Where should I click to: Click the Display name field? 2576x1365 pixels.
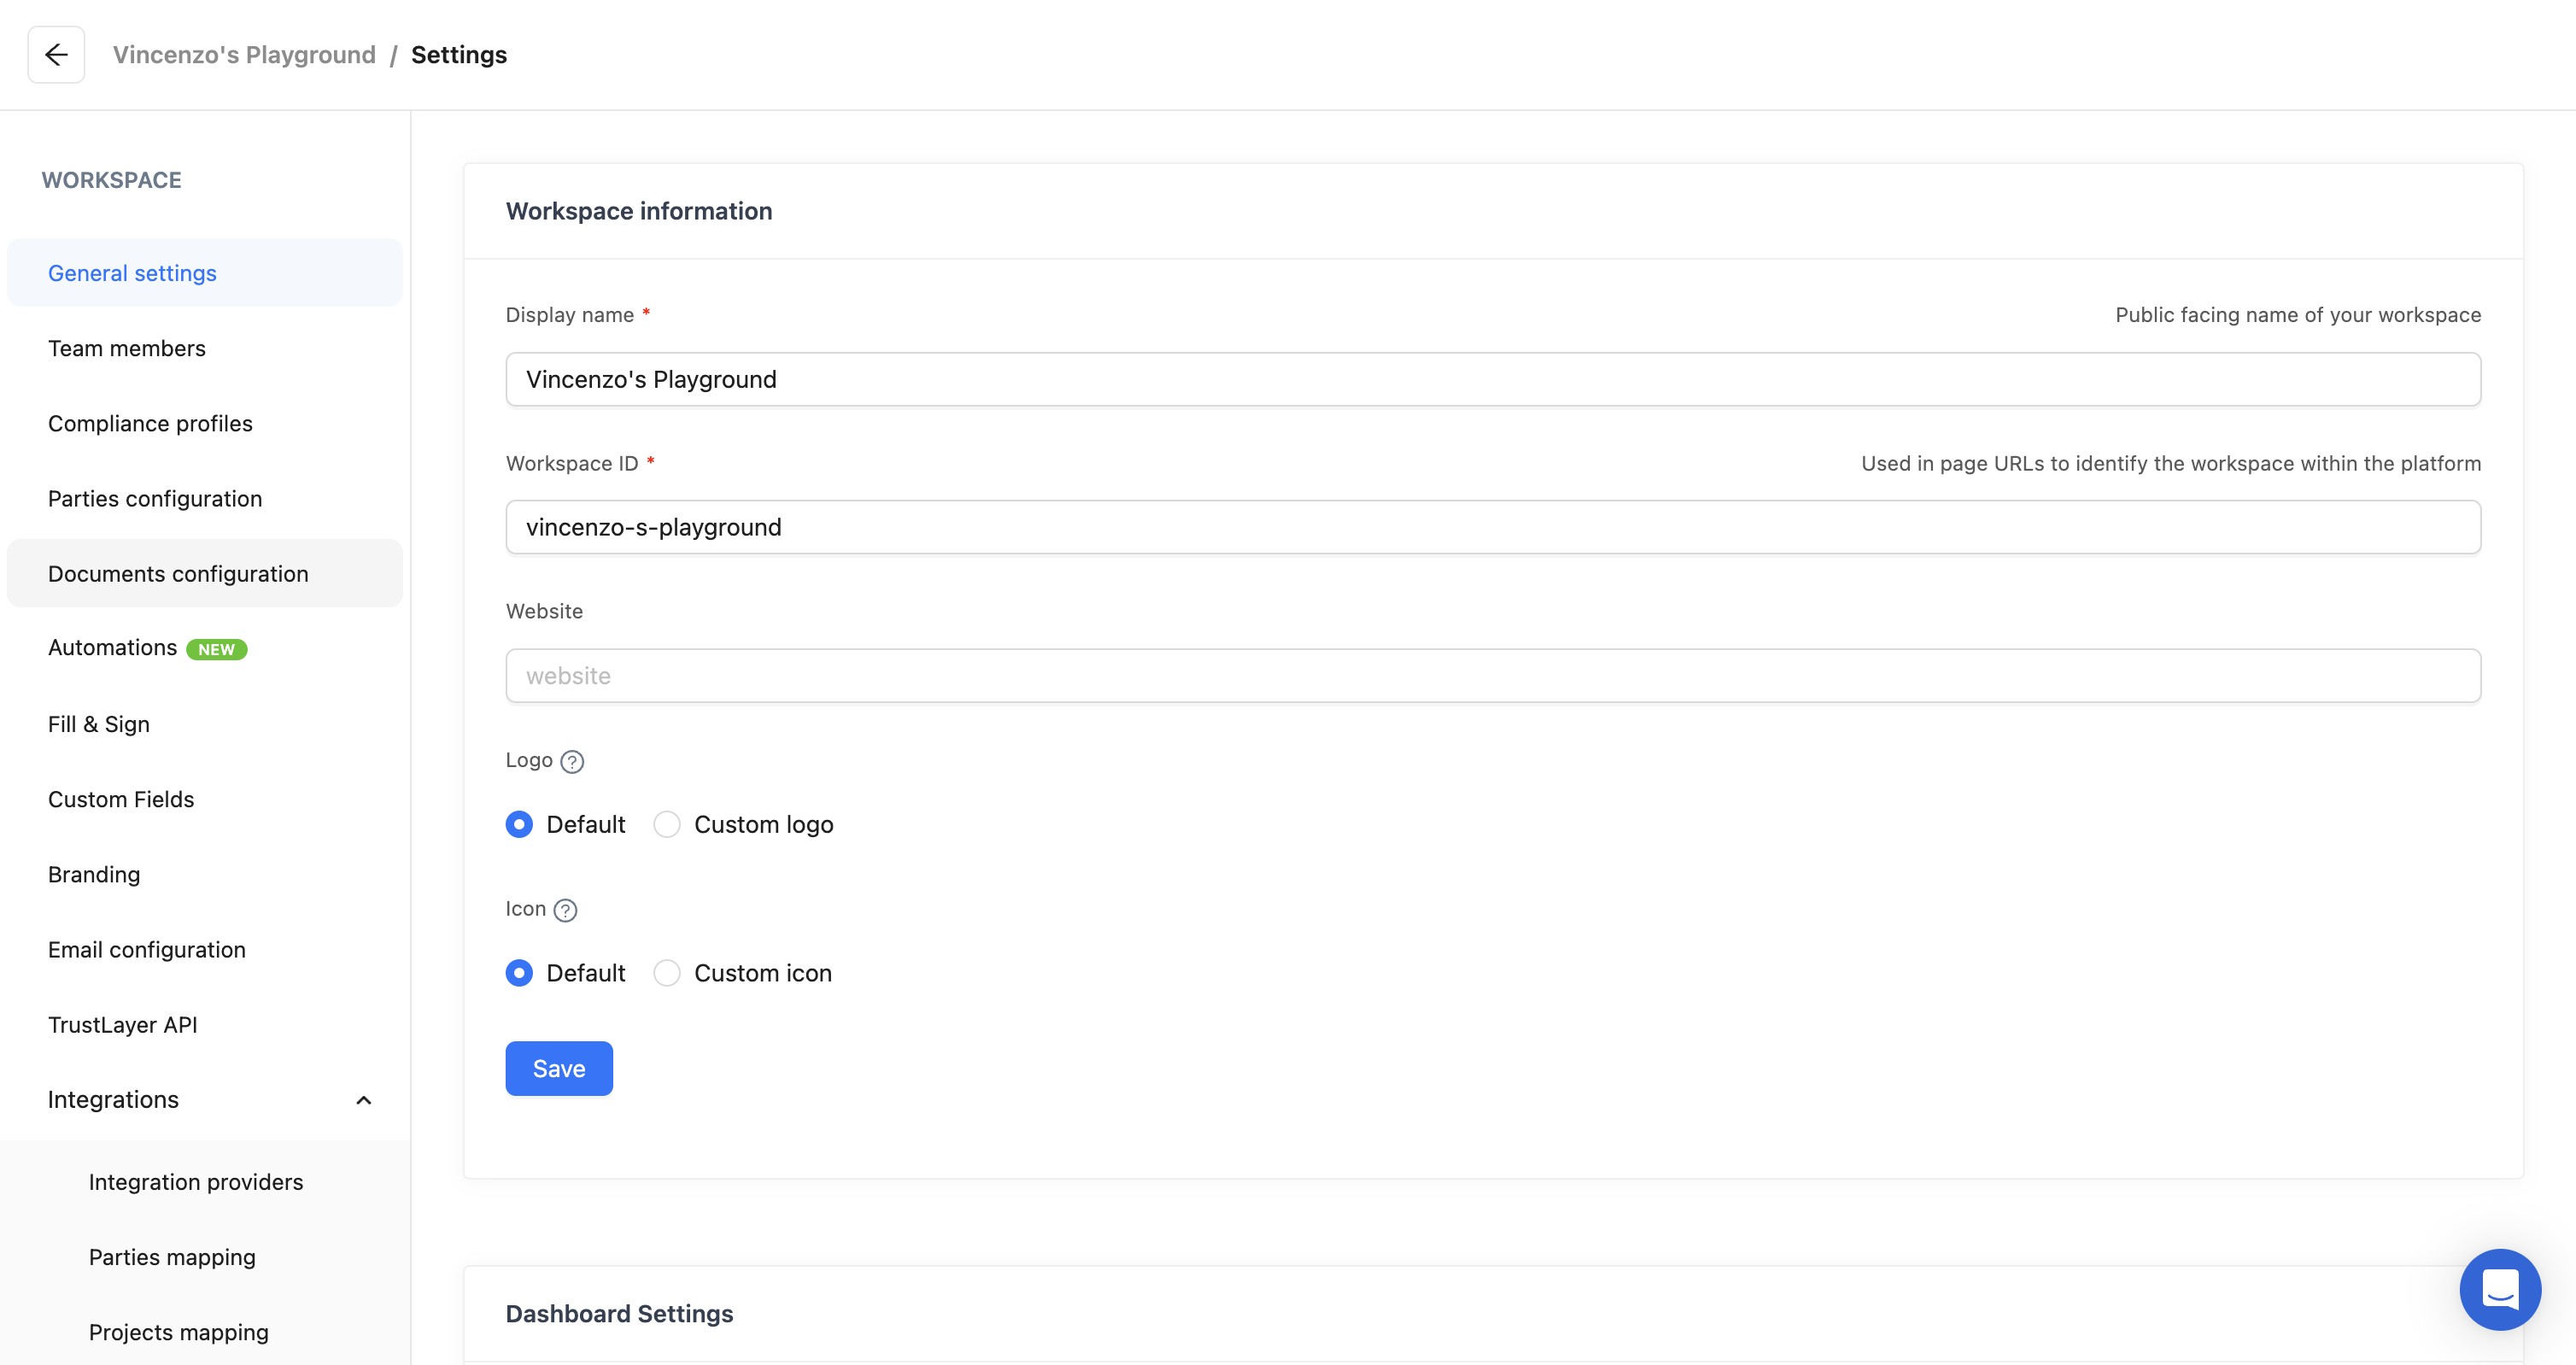(1492, 379)
